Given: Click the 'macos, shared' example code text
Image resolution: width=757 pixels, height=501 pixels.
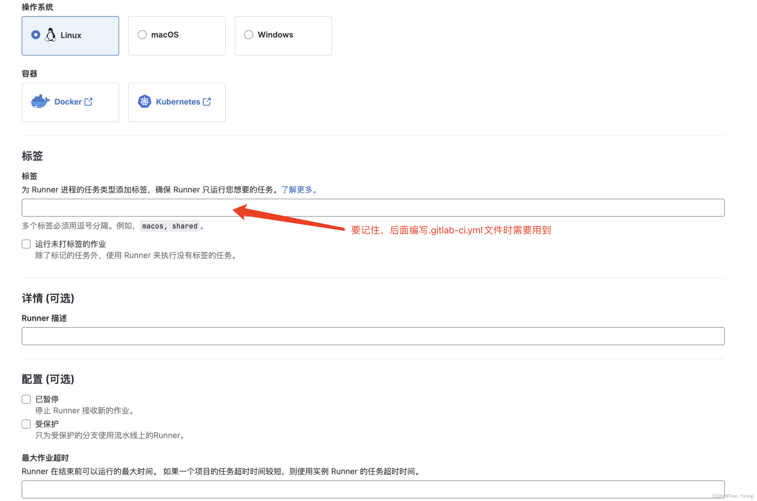Looking at the screenshot, I should pyautogui.click(x=170, y=226).
